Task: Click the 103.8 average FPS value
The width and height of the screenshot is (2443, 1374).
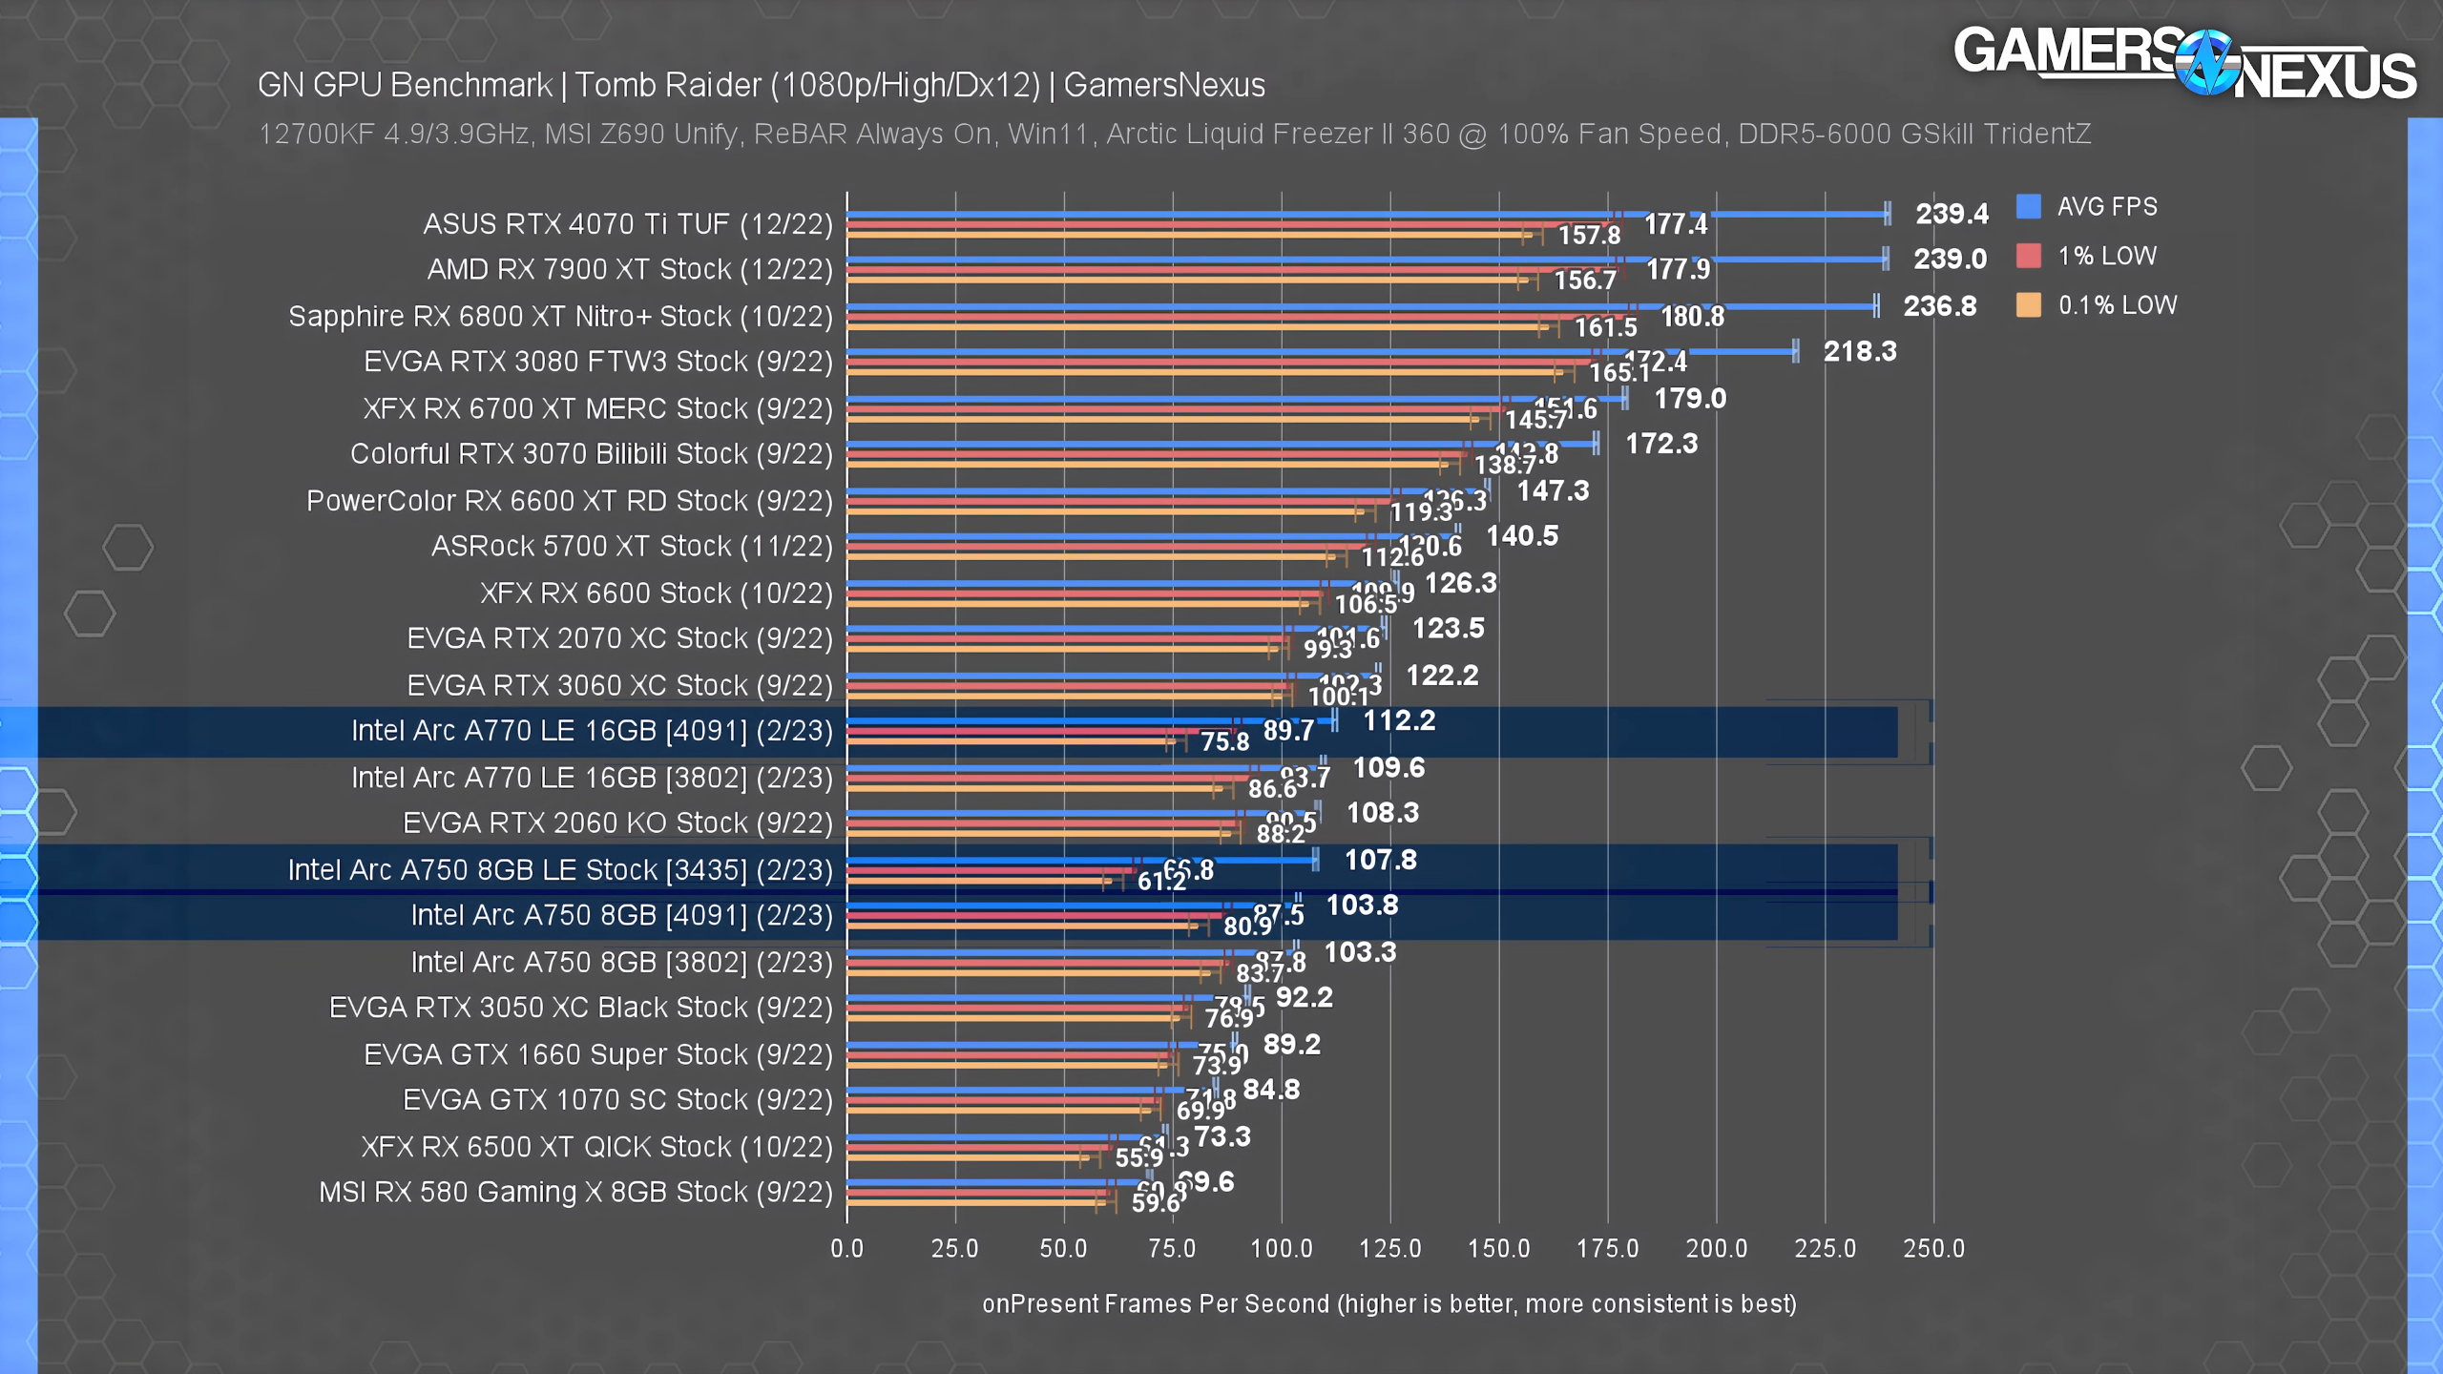Action: click(1363, 906)
